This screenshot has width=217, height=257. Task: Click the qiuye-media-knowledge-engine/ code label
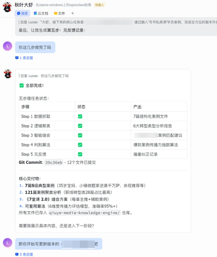84,213
